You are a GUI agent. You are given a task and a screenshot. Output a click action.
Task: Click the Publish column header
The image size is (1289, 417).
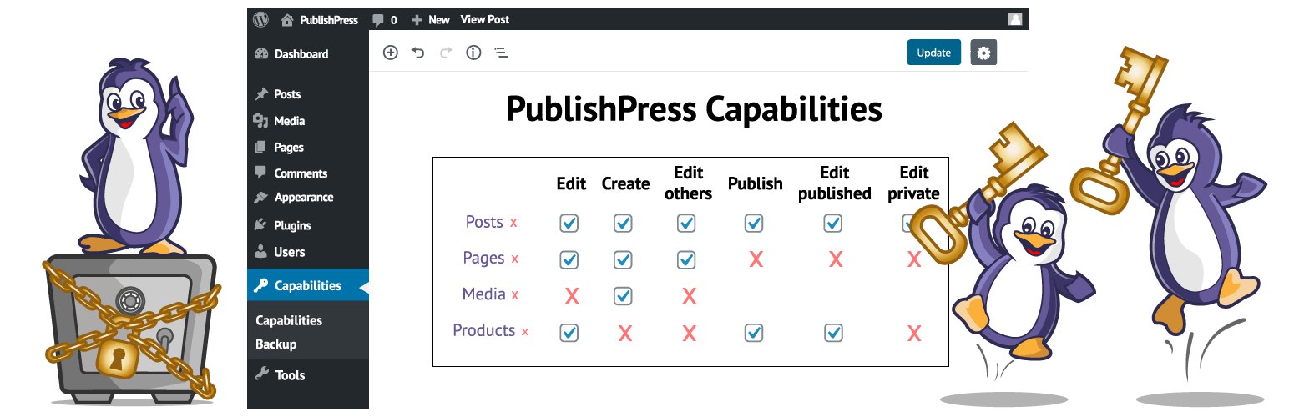(756, 183)
